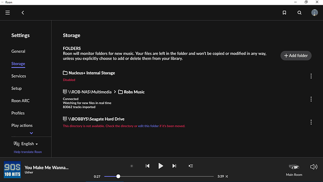
Task: Open the volume speaker control
Action: (314, 167)
